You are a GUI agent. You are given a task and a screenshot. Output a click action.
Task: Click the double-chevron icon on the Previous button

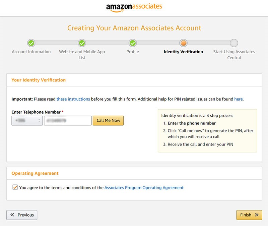[x=12, y=215]
